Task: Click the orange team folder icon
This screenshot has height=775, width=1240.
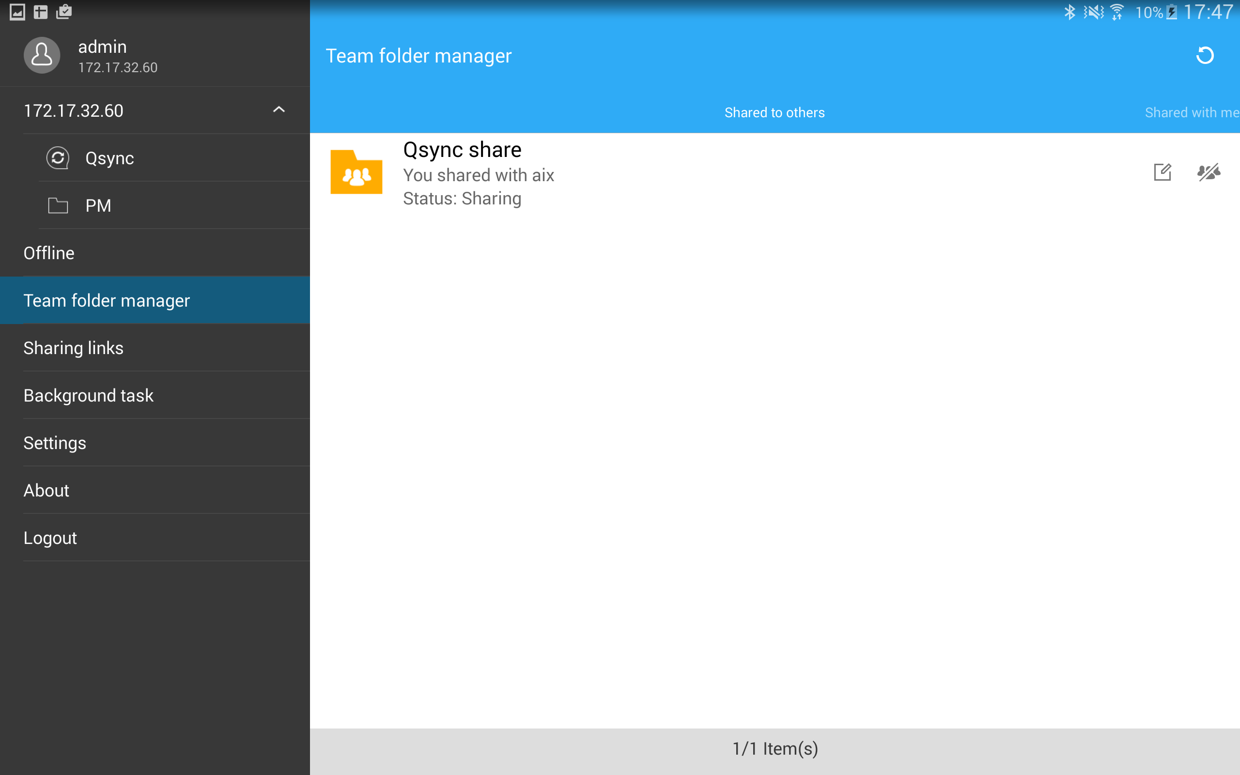Action: (356, 172)
